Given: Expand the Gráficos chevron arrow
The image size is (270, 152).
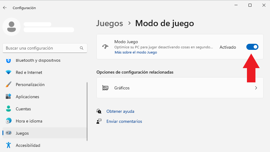Looking at the screenshot, I should pyautogui.click(x=256, y=88).
